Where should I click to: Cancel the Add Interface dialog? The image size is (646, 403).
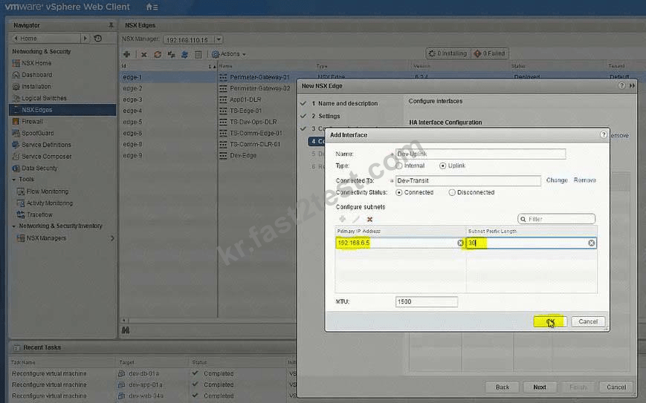588,321
